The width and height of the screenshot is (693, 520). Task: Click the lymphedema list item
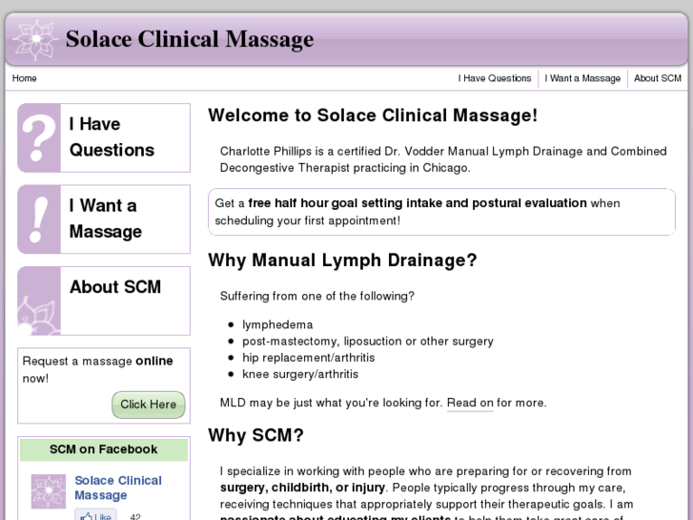click(277, 324)
